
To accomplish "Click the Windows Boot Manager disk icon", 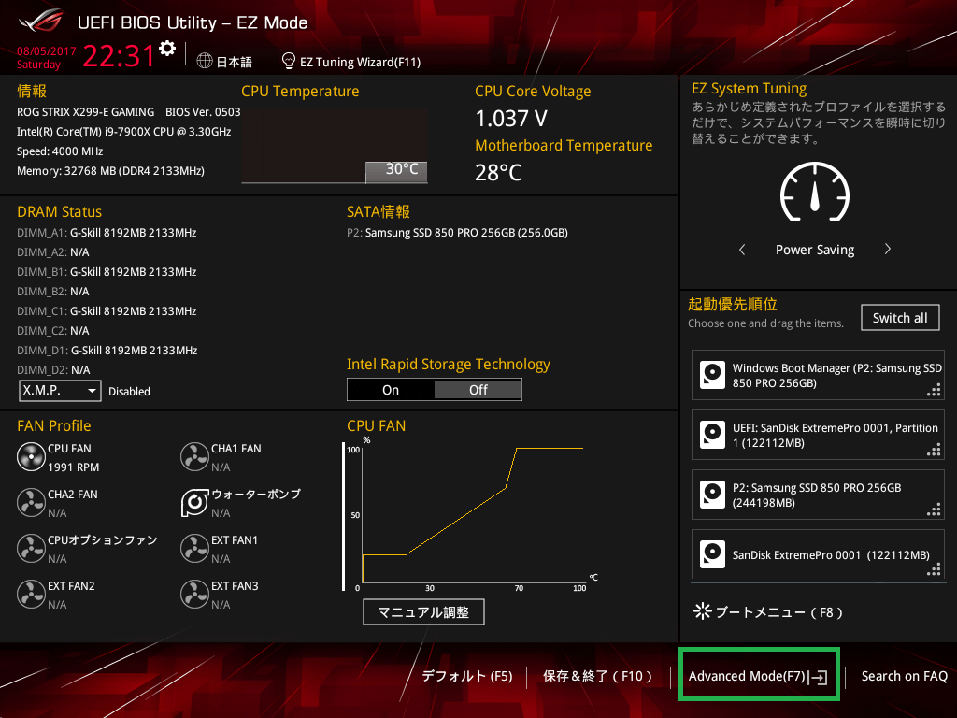I will (x=712, y=375).
